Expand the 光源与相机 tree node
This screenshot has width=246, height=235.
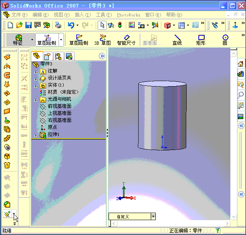coord(36,100)
